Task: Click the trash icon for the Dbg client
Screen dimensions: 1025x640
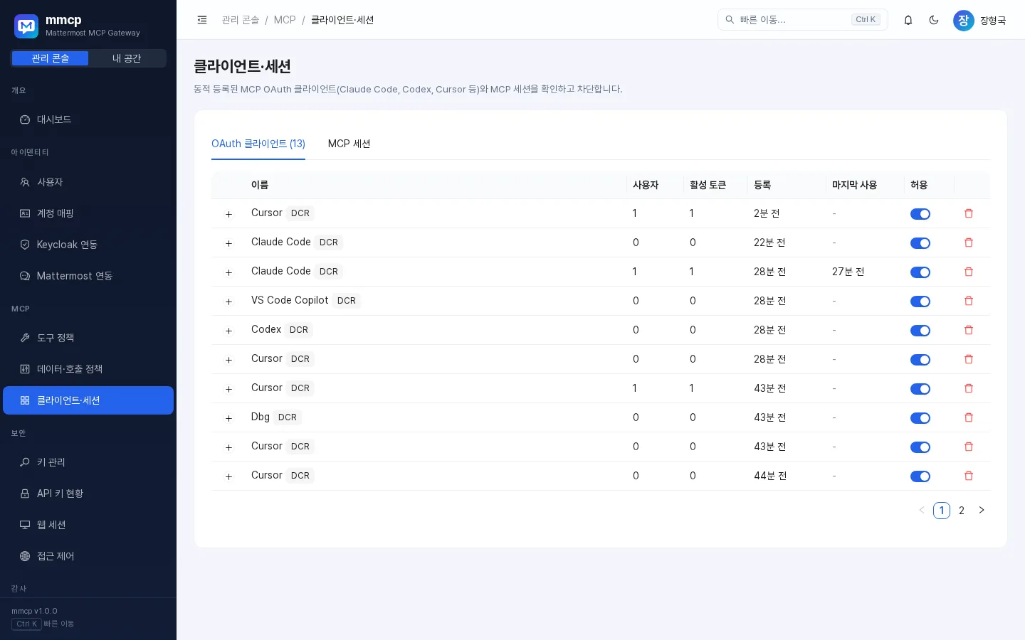Action: 969,417
